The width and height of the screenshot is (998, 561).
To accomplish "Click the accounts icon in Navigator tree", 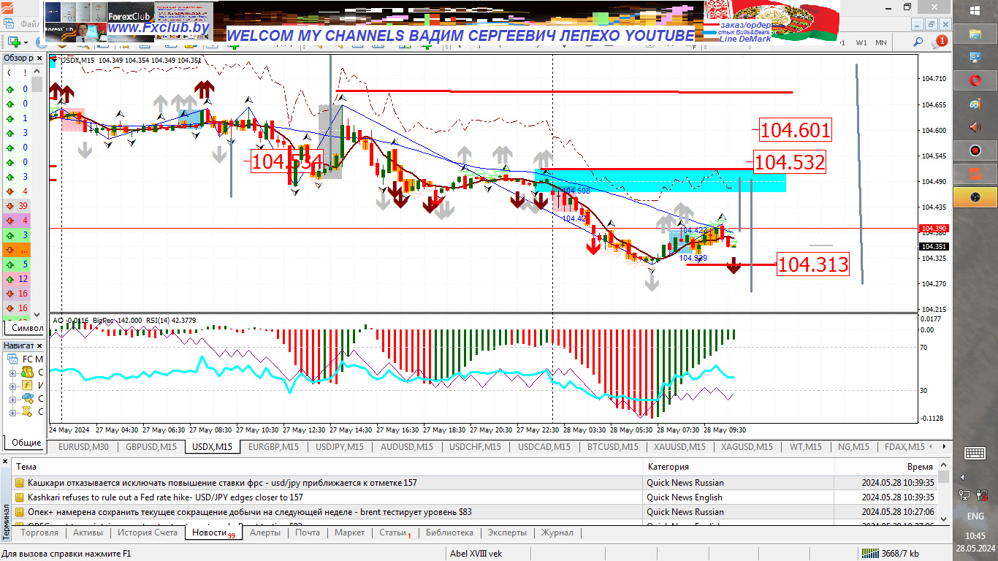I will [28, 373].
